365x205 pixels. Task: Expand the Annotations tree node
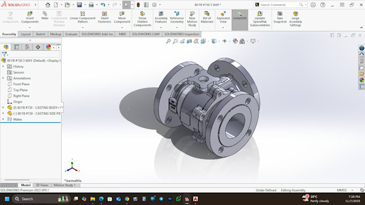[x=3, y=78]
